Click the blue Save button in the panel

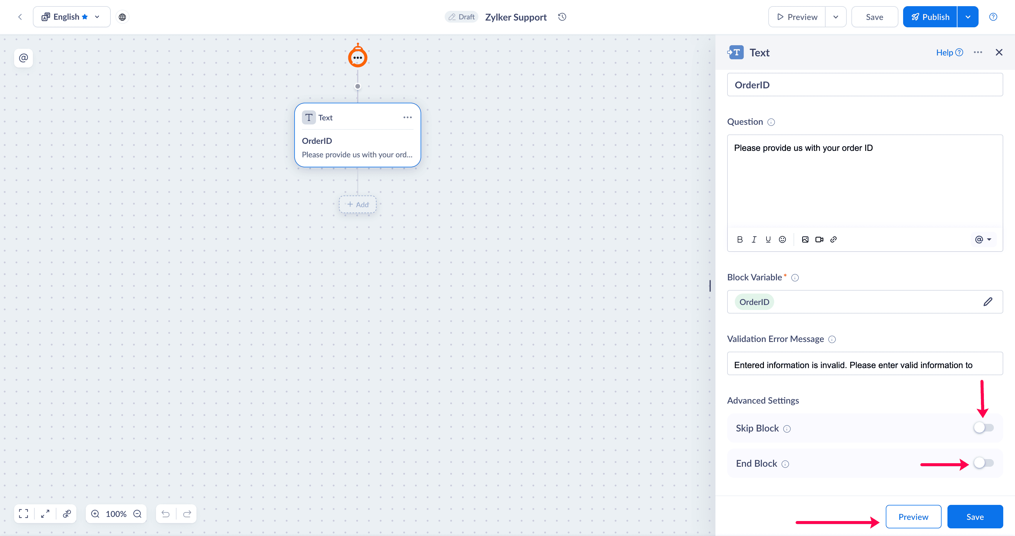[974, 517]
